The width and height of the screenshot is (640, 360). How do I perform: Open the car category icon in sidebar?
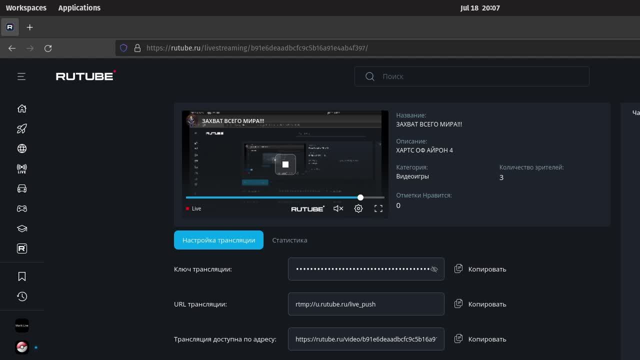pyautogui.click(x=22, y=188)
